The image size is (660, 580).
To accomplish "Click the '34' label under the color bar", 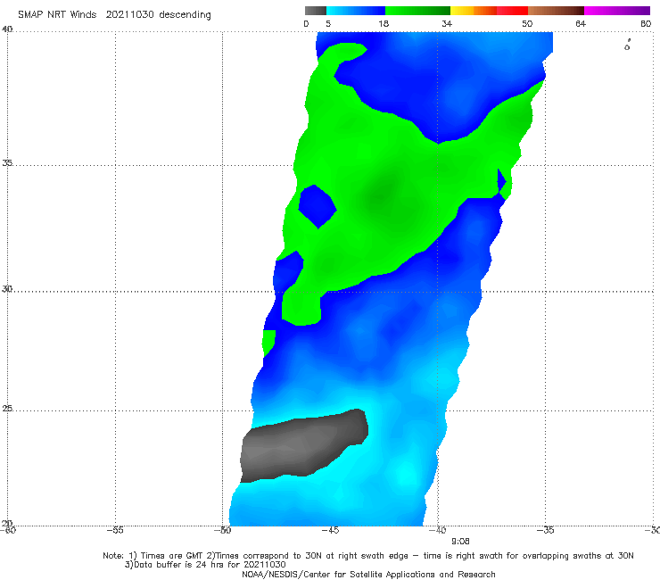I will point(447,23).
